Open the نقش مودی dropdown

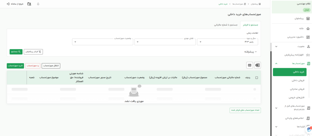point(165,42)
